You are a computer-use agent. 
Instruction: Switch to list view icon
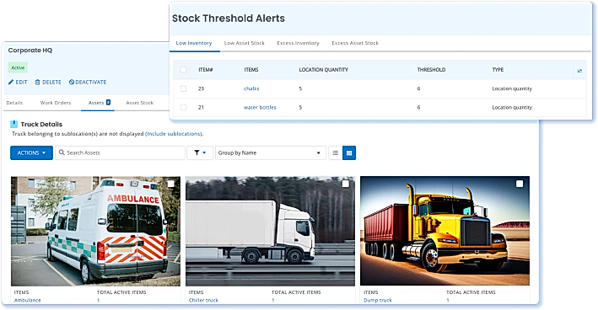point(335,152)
